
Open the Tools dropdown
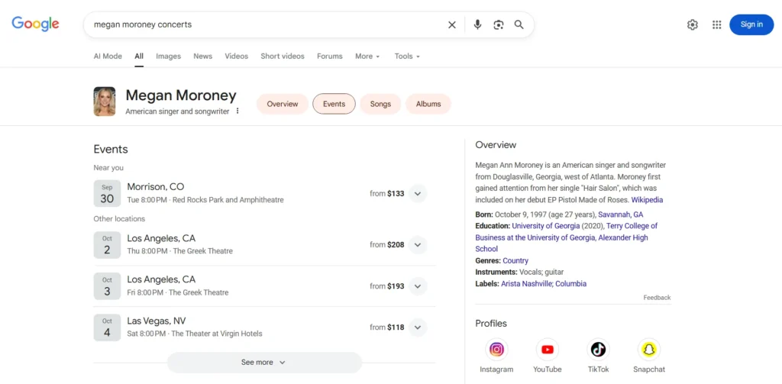(x=407, y=56)
